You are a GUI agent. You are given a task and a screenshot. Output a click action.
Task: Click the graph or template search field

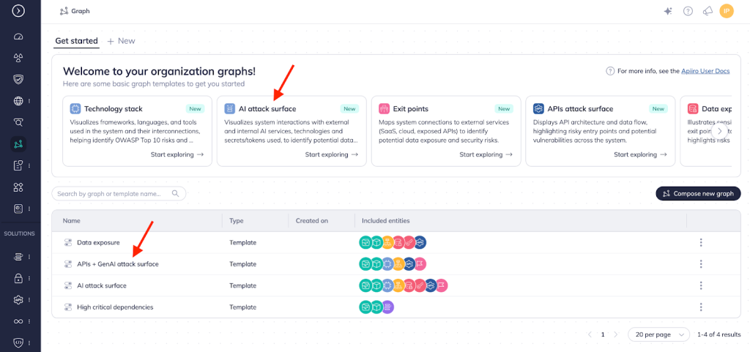coord(114,194)
